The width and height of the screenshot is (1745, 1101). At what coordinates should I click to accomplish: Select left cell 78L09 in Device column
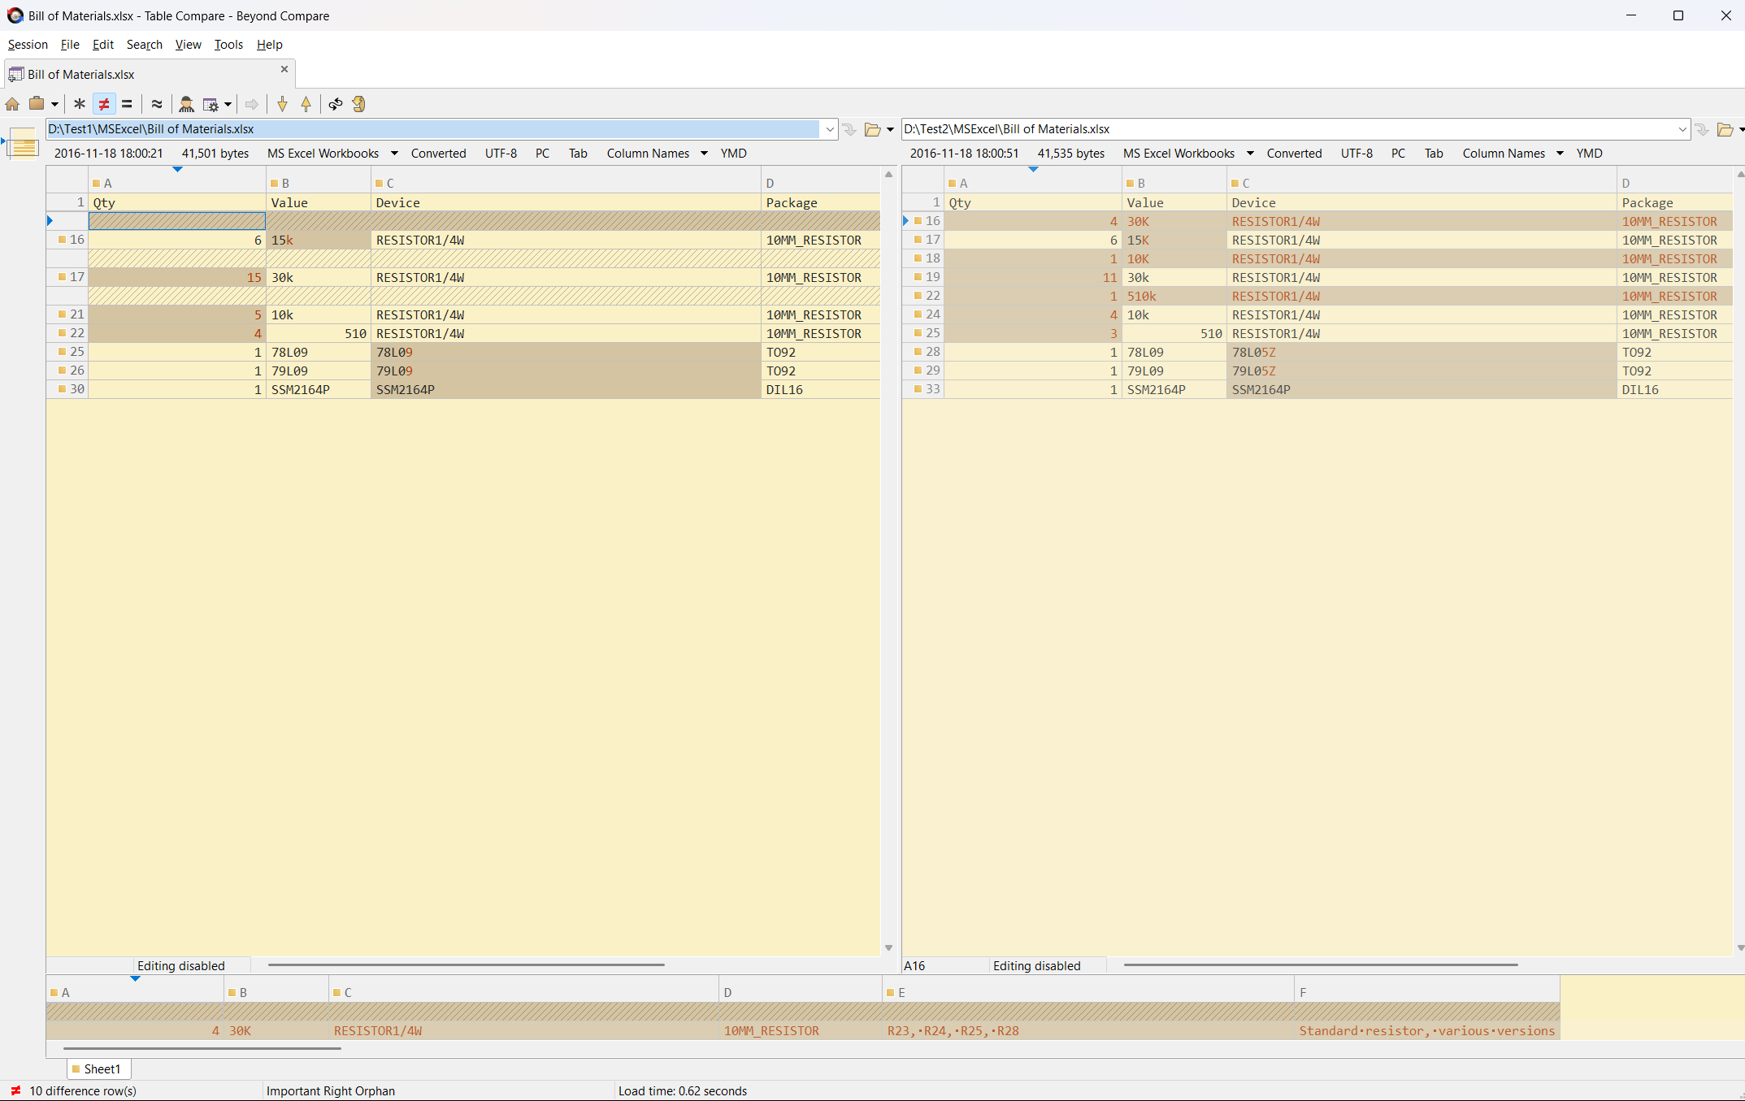click(x=566, y=353)
